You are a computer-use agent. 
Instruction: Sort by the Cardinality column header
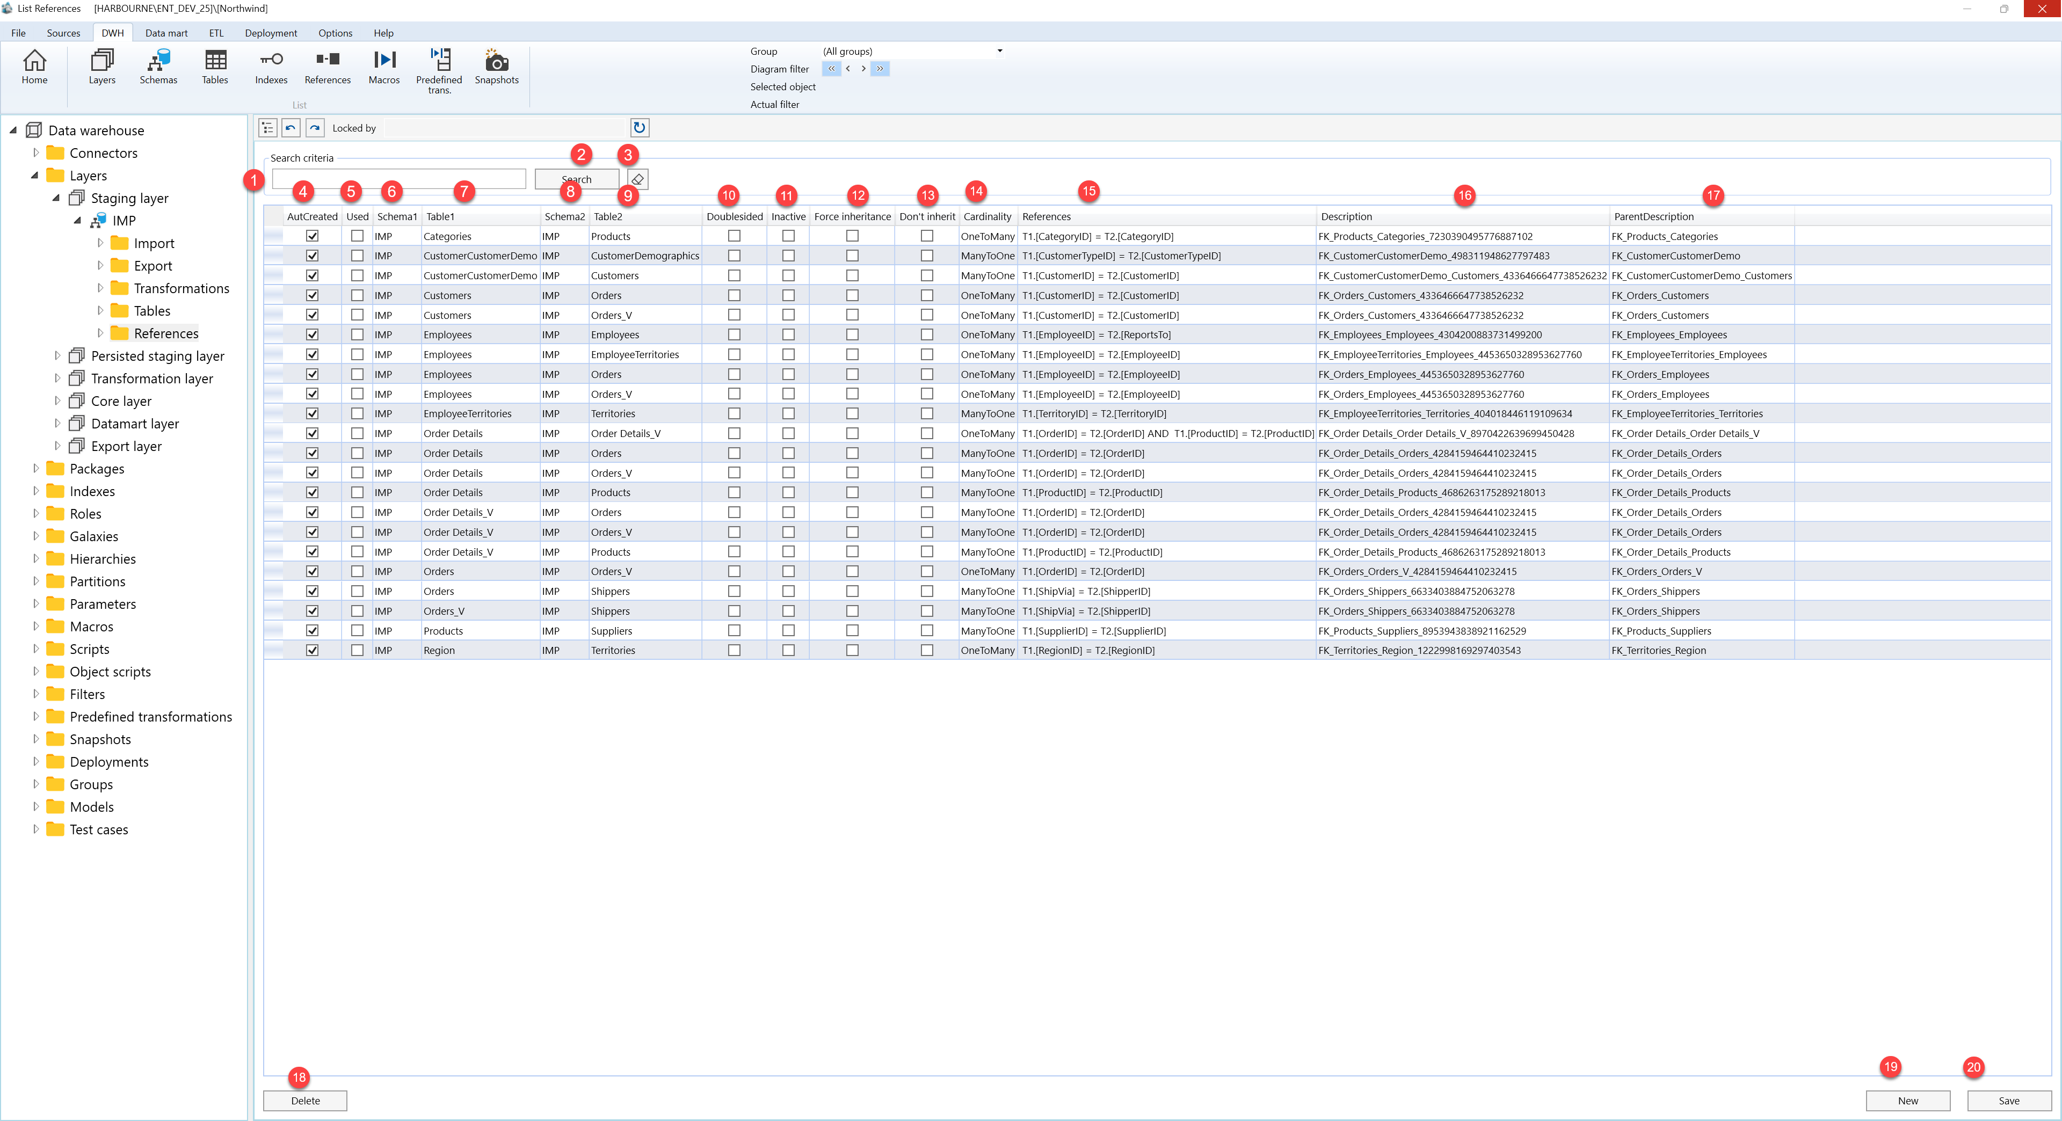(988, 217)
